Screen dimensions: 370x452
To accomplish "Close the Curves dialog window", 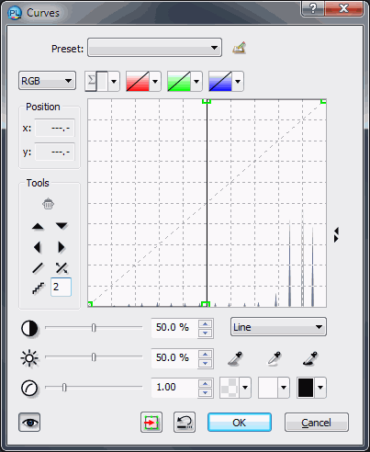I will (x=343, y=8).
